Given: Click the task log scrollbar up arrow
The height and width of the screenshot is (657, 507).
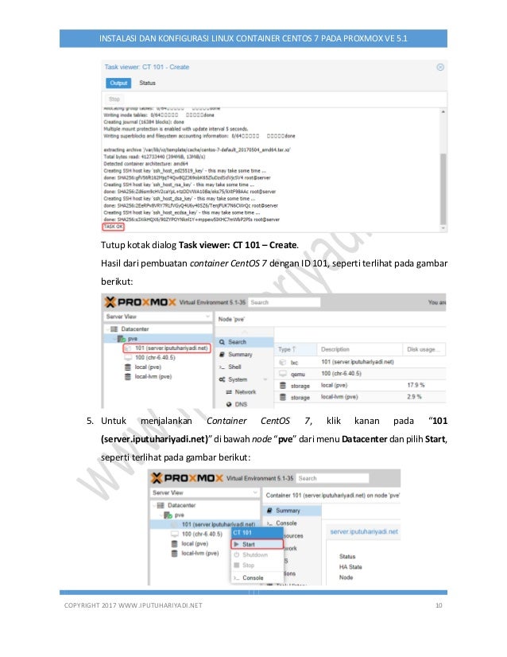Looking at the screenshot, I should point(443,112).
